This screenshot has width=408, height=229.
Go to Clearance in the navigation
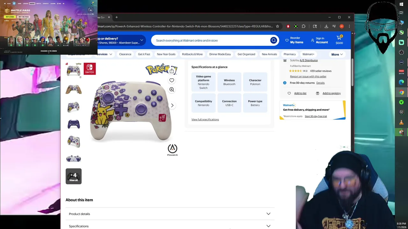[x=125, y=54]
